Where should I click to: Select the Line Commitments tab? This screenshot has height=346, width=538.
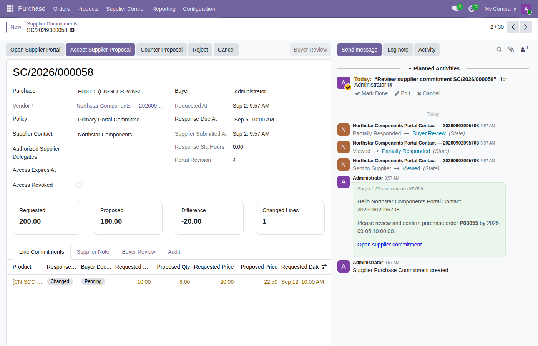[42, 252]
